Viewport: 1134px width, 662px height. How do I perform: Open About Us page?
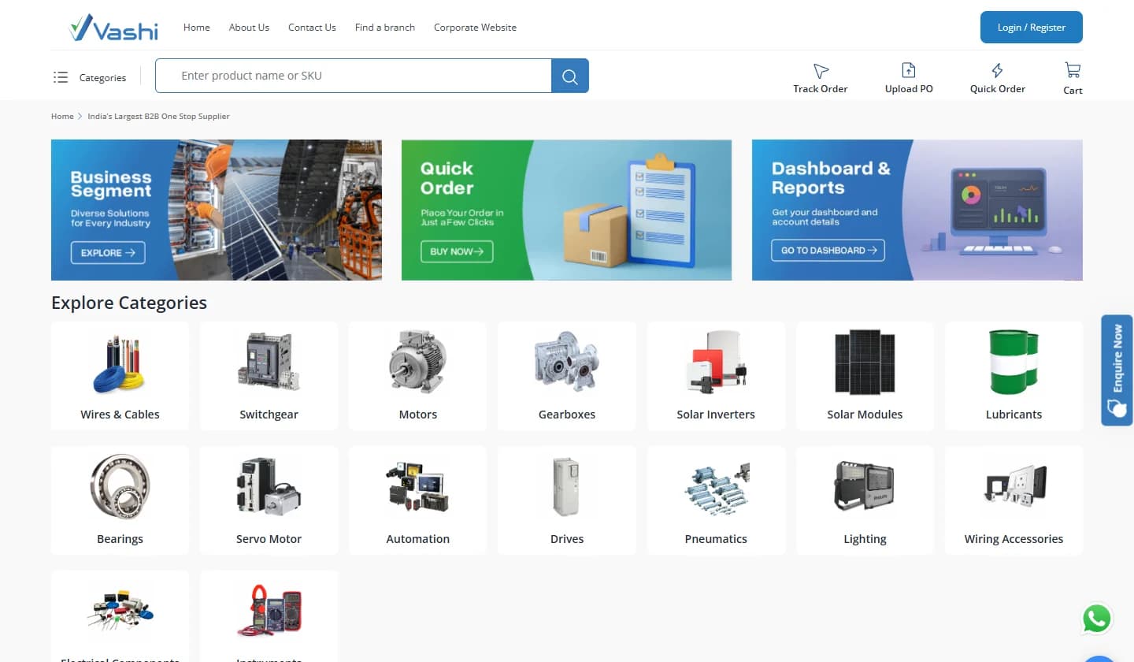click(x=249, y=28)
